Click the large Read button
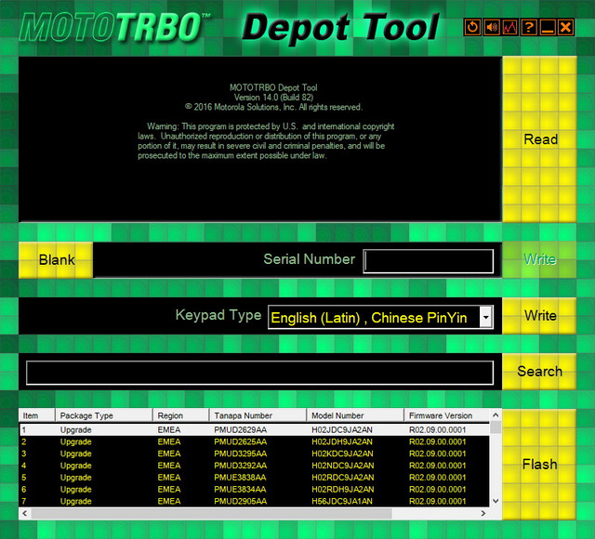 coord(539,139)
